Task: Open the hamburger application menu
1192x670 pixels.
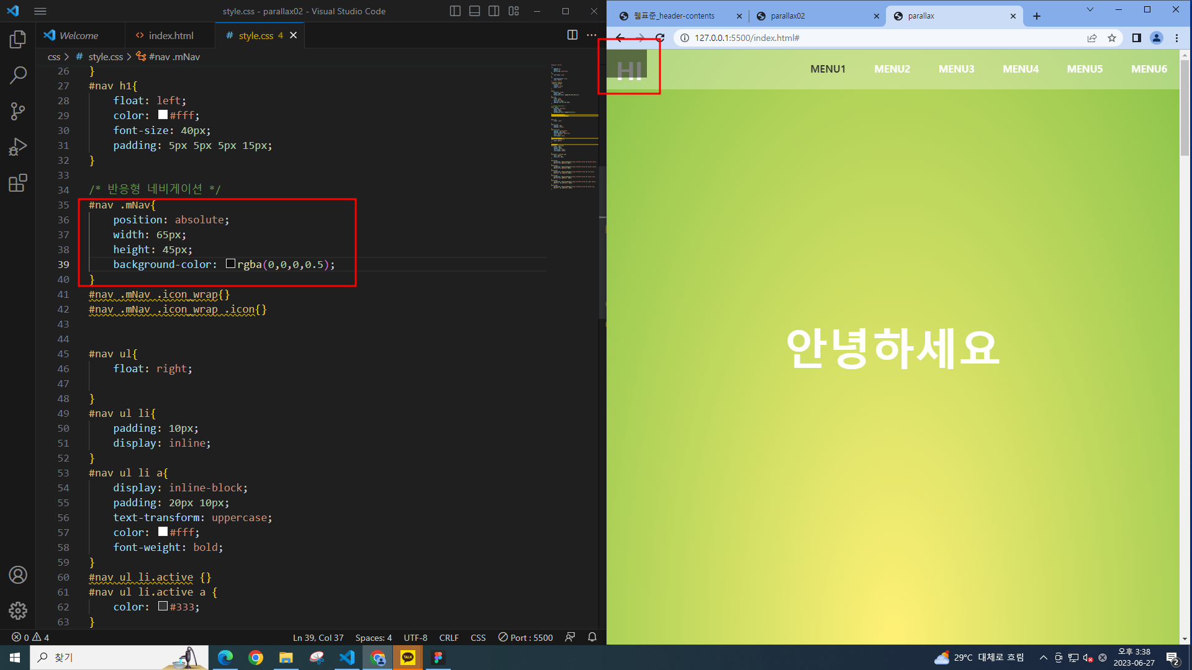Action: tap(40, 11)
